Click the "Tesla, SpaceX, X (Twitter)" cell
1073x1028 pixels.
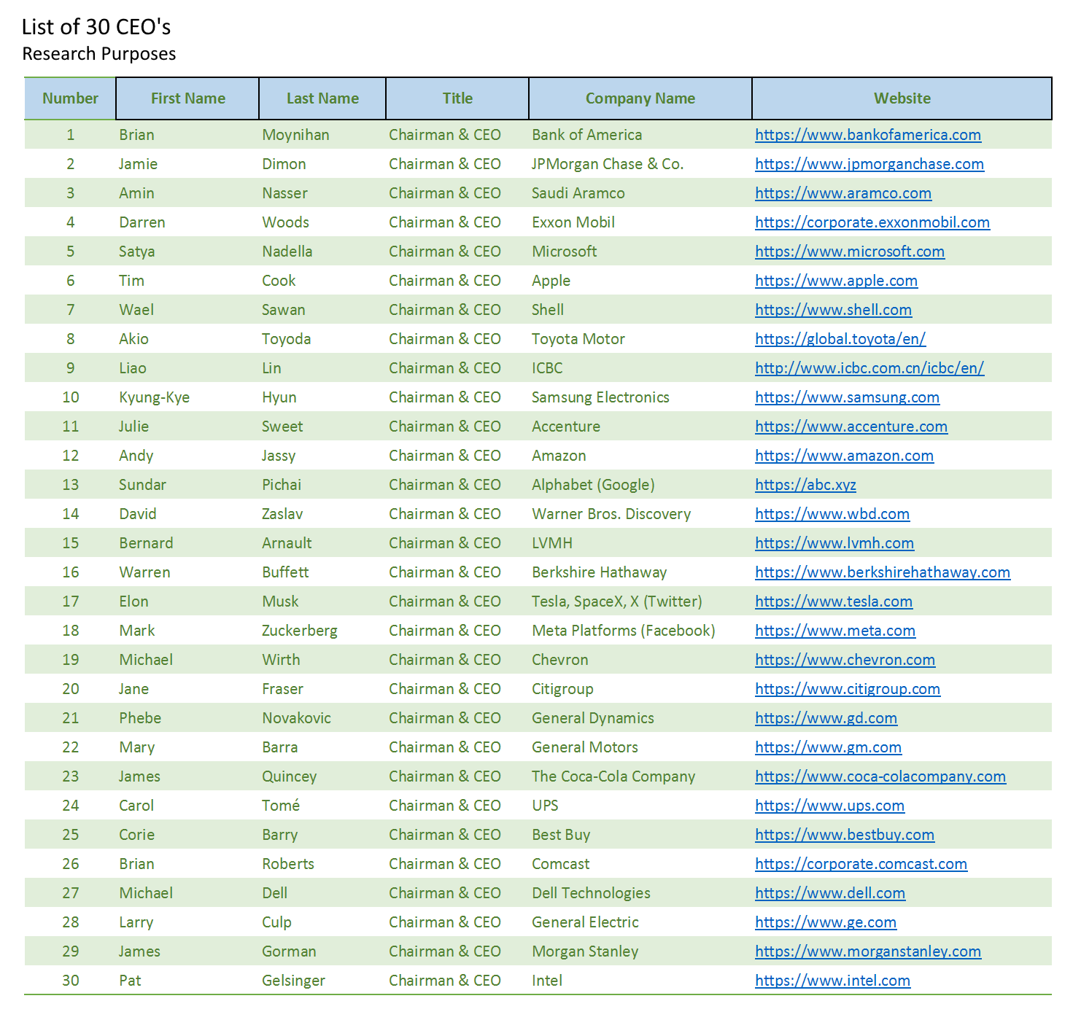coord(617,601)
